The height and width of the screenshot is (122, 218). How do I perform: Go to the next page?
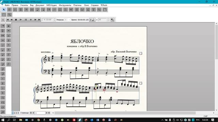pos(47,113)
